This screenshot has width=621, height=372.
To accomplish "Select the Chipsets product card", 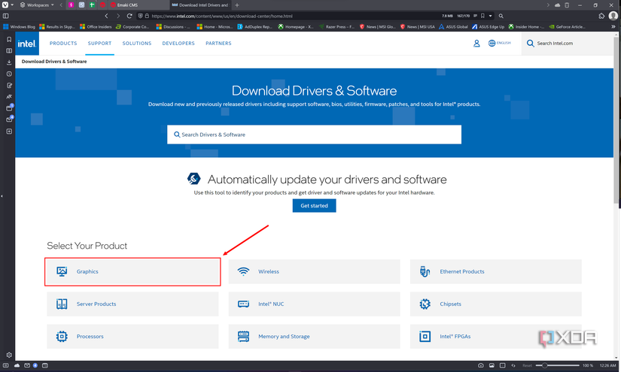I will point(495,304).
